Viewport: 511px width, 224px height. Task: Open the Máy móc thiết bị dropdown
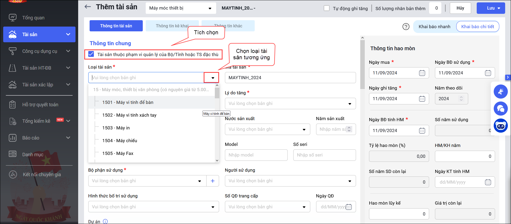(181, 8)
